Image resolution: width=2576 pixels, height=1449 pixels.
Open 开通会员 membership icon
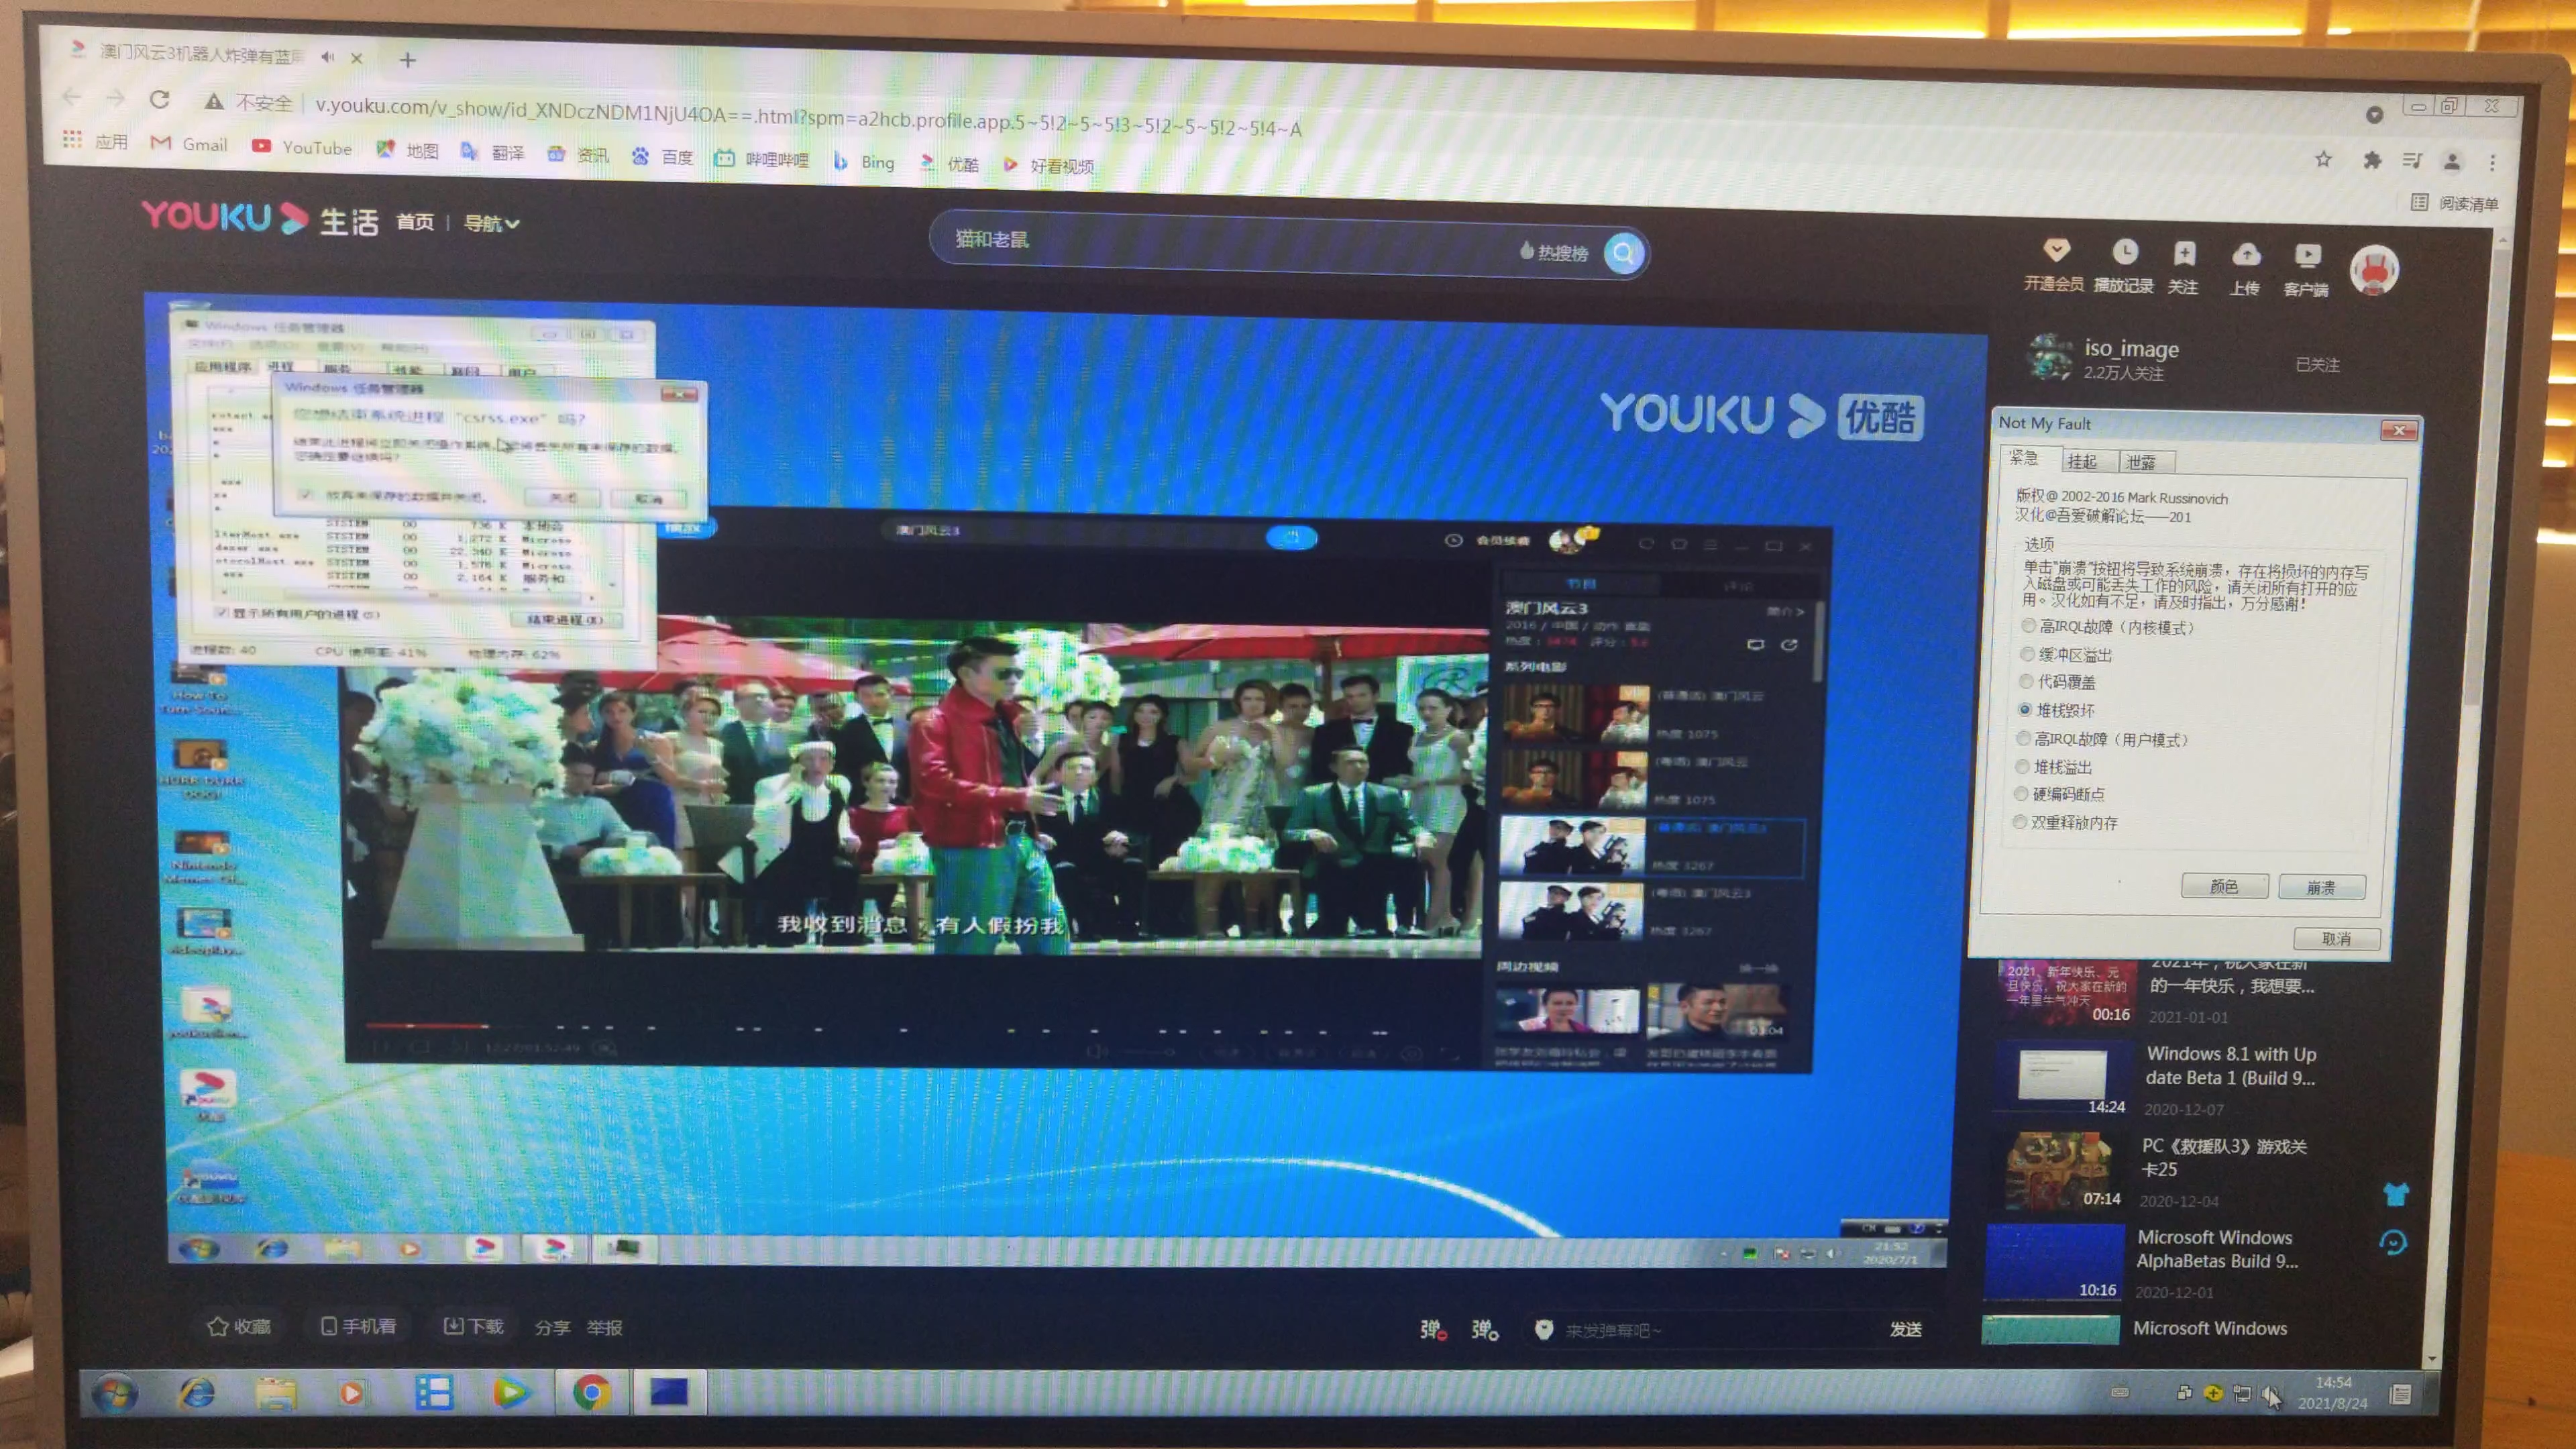(x=2054, y=265)
